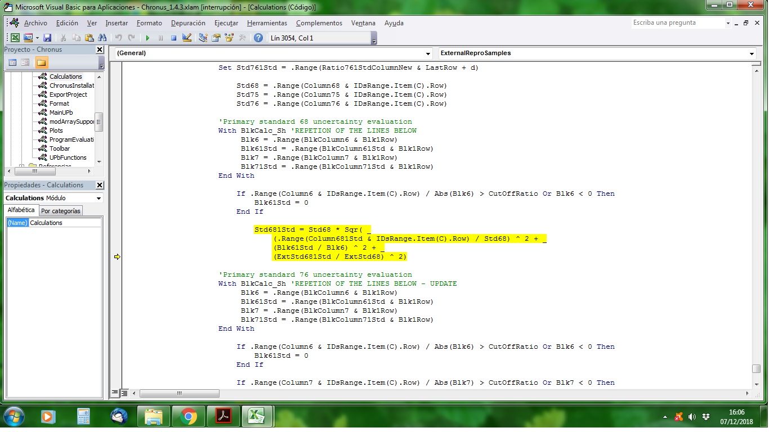Screen dimensions: 769x432
Task: Select the Toggle Folders icon in Project panel
Action: pyautogui.click(x=41, y=62)
